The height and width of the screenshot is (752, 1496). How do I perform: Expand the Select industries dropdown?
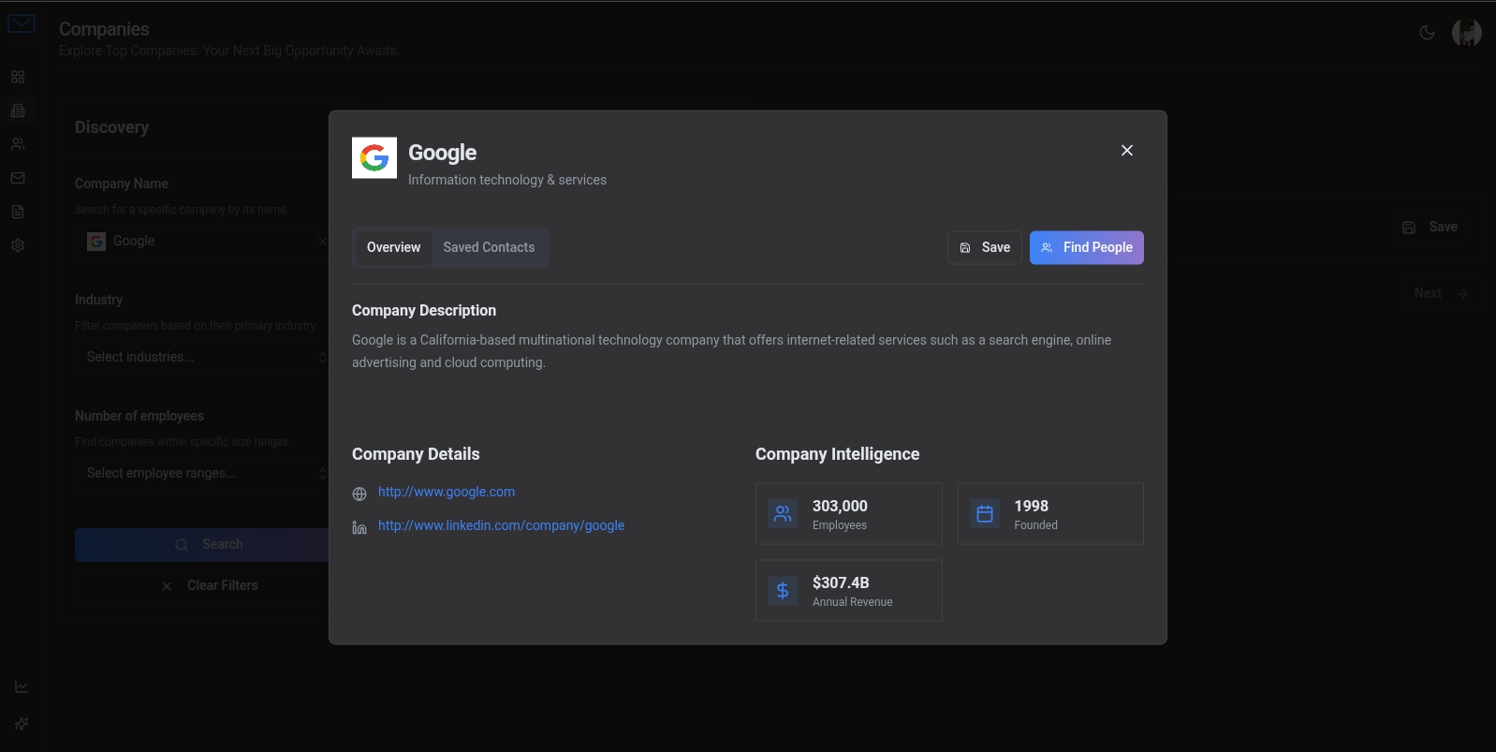(202, 358)
